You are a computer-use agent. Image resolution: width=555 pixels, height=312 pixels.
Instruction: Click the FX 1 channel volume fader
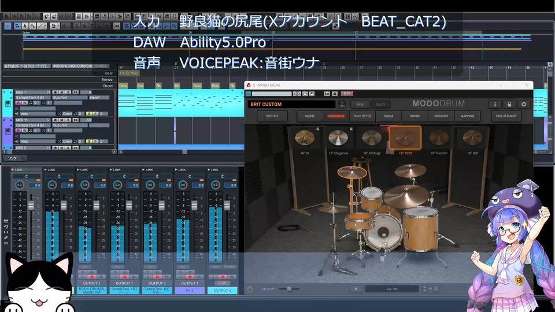point(193,206)
